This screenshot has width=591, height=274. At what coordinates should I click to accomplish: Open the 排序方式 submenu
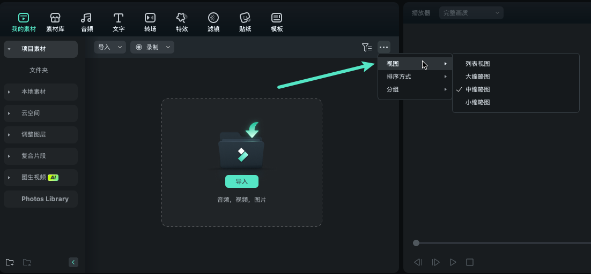415,77
